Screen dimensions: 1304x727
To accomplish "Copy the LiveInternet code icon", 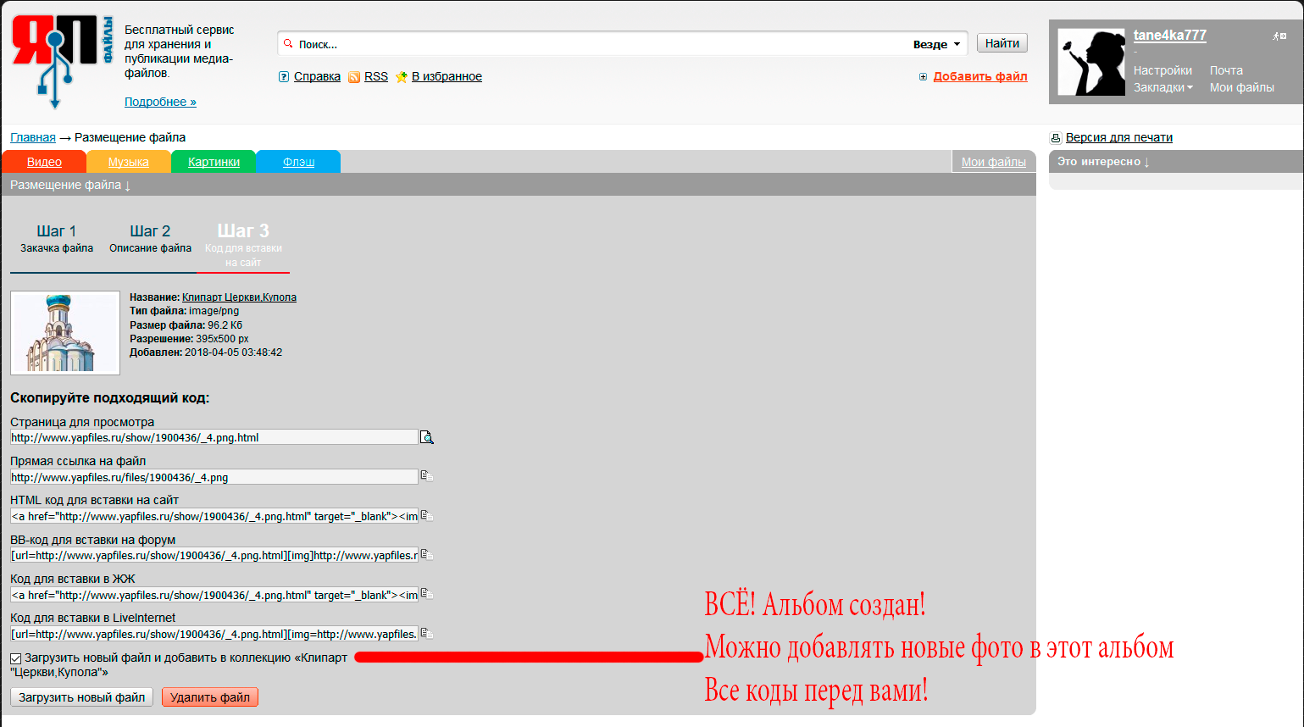I will point(427,633).
